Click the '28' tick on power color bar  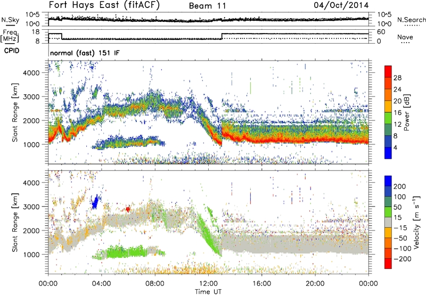point(397,78)
